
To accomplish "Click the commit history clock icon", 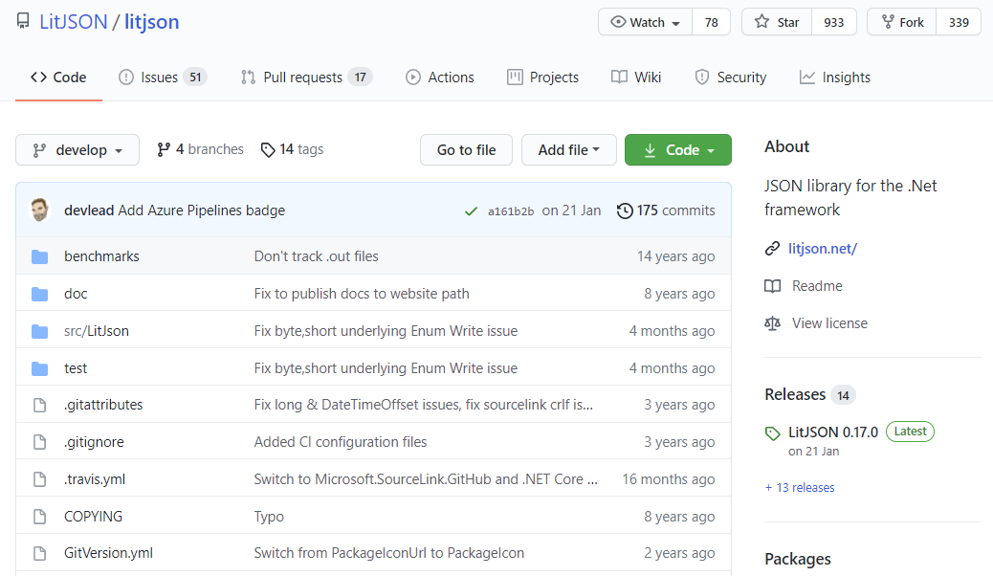I will (625, 210).
